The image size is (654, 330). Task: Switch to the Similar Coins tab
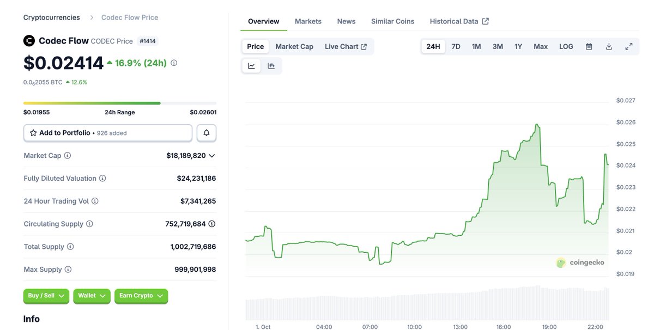pyautogui.click(x=392, y=21)
